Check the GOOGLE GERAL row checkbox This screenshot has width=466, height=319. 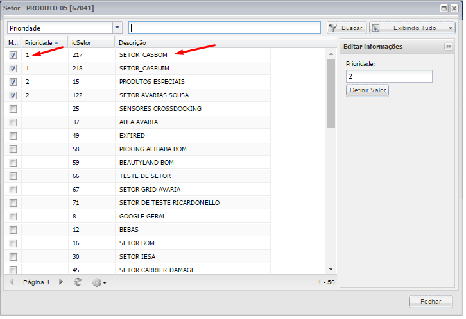point(13,217)
